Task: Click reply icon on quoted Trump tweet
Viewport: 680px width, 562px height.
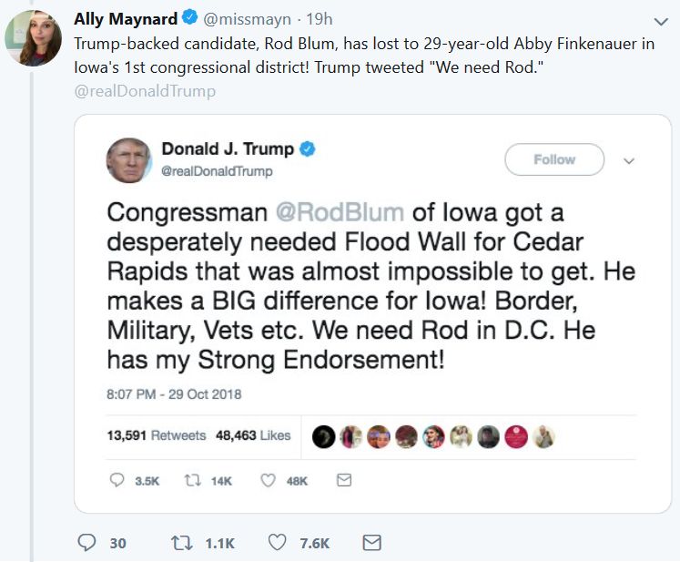Action: (117, 480)
